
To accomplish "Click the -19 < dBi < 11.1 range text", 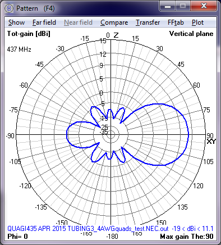I will tap(192, 229).
